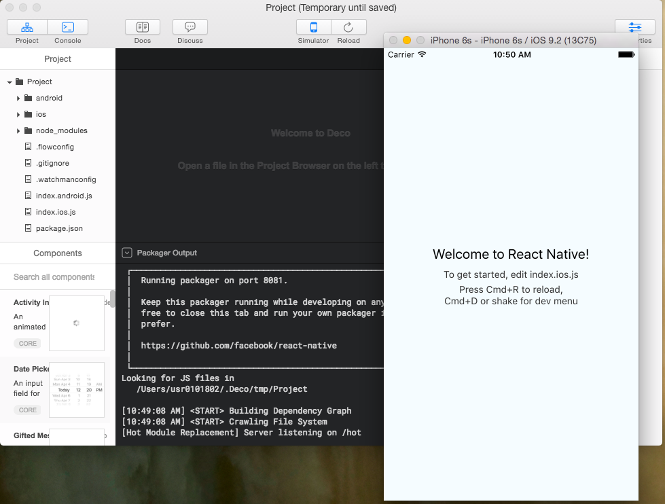Viewport: 665px width, 504px height.
Task: Select the Date Picker component thumbnail
Action: [x=77, y=390]
